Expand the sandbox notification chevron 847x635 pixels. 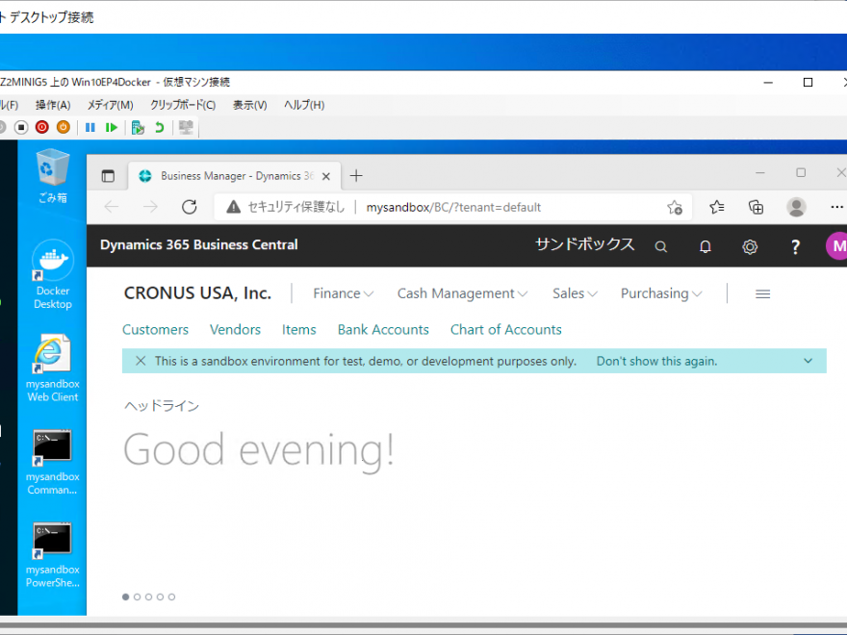point(808,361)
